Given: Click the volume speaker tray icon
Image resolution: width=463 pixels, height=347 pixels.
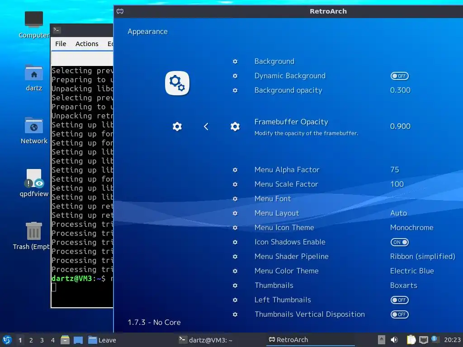Looking at the screenshot, I should pos(394,340).
